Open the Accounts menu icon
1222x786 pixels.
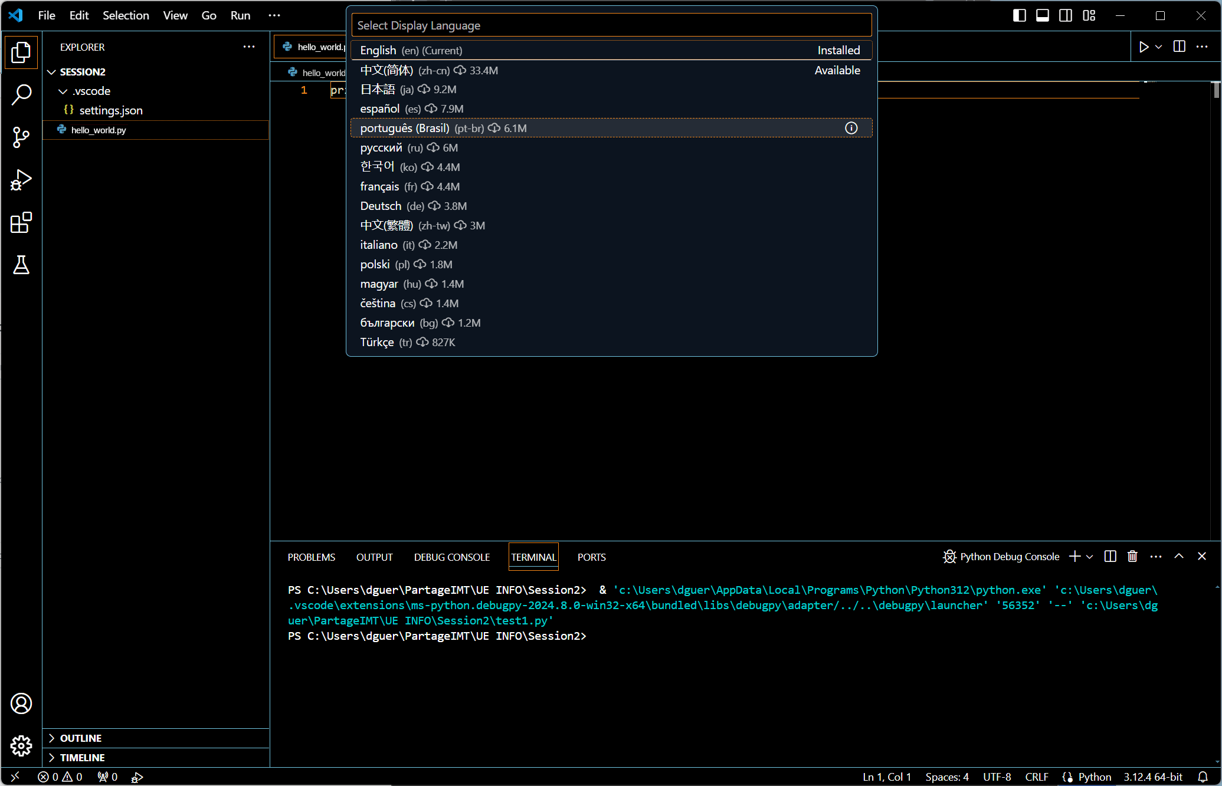21,703
